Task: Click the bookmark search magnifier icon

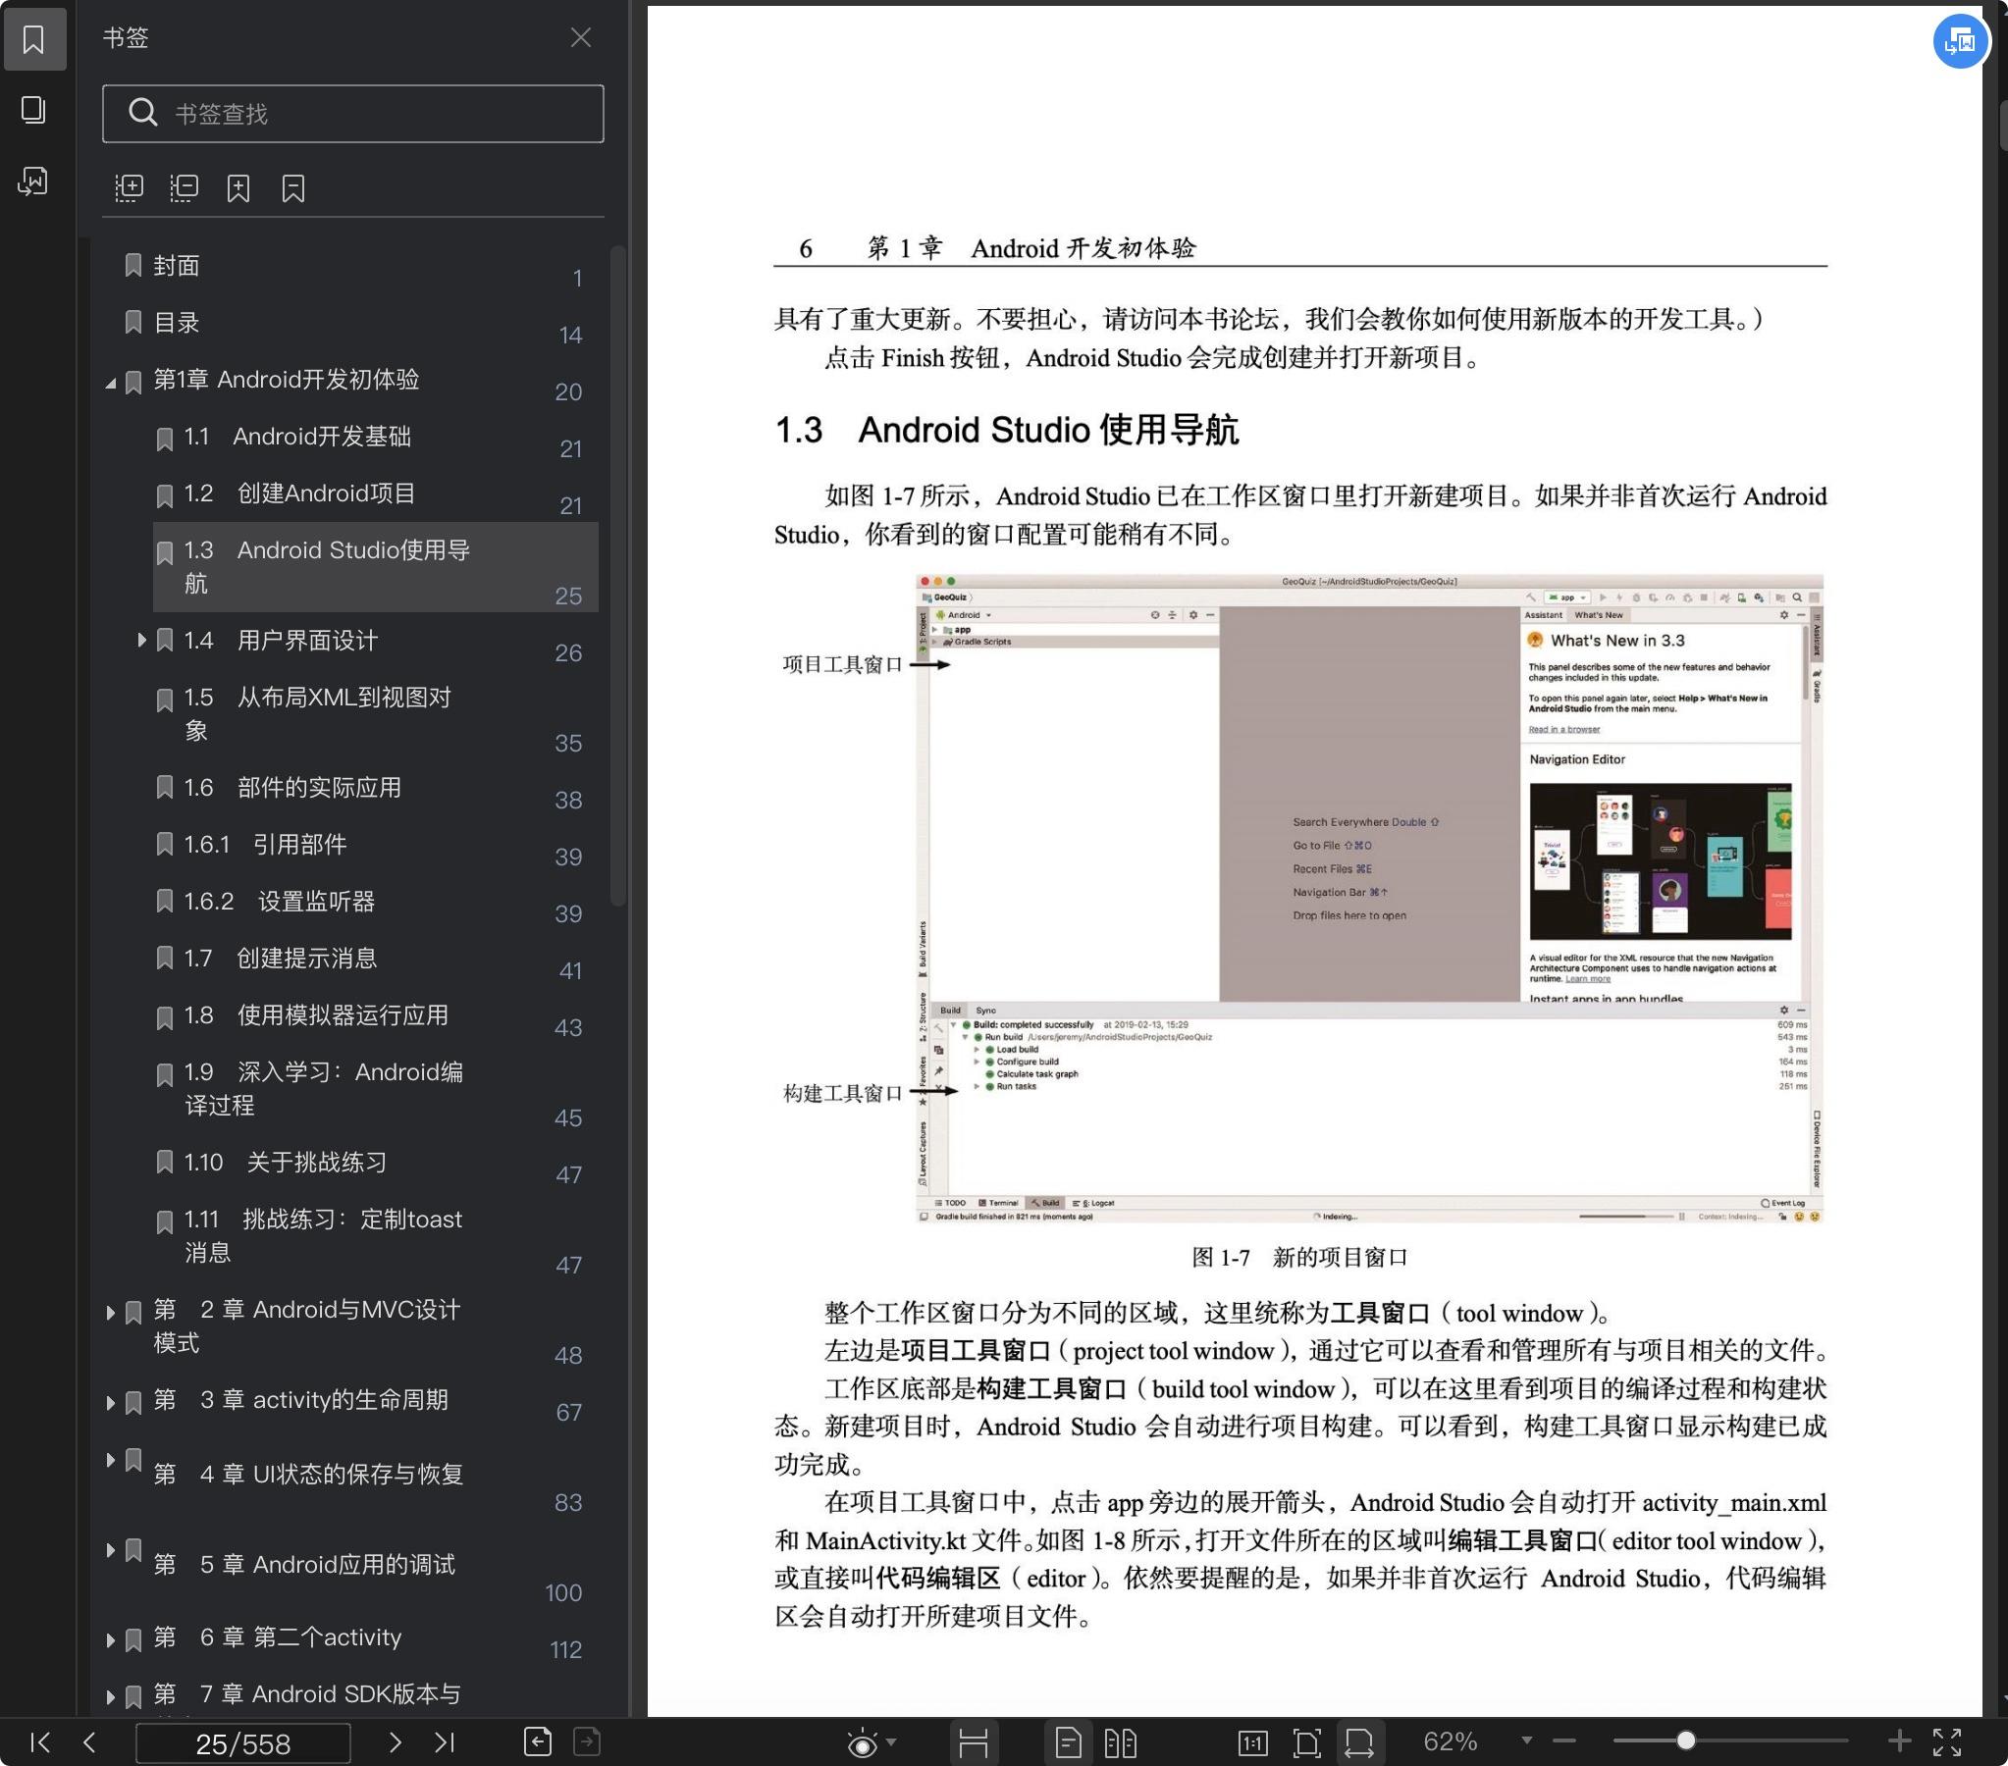Action: point(143,113)
